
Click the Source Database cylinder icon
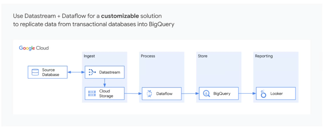pos(35,72)
